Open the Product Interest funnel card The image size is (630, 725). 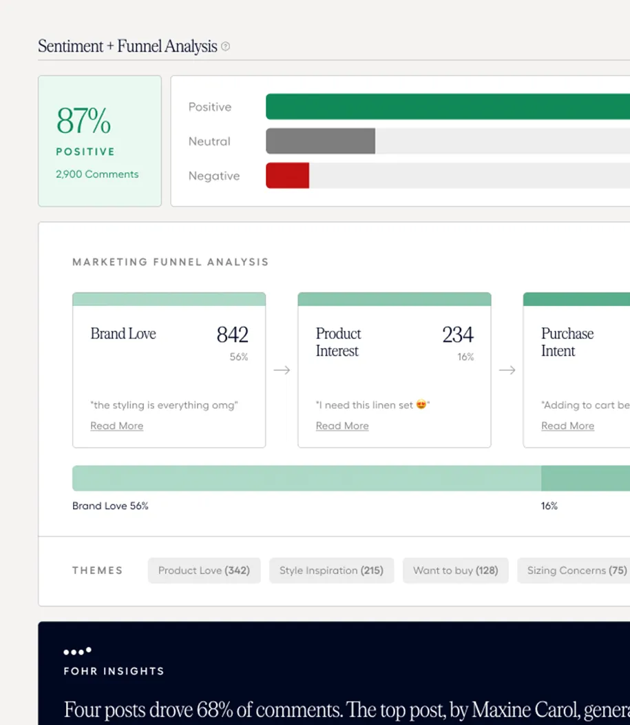point(395,370)
